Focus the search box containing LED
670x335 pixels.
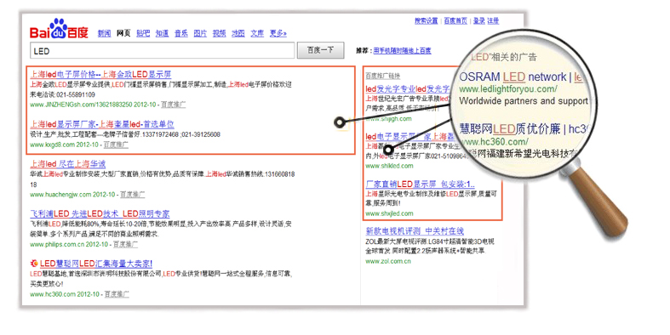[163, 51]
